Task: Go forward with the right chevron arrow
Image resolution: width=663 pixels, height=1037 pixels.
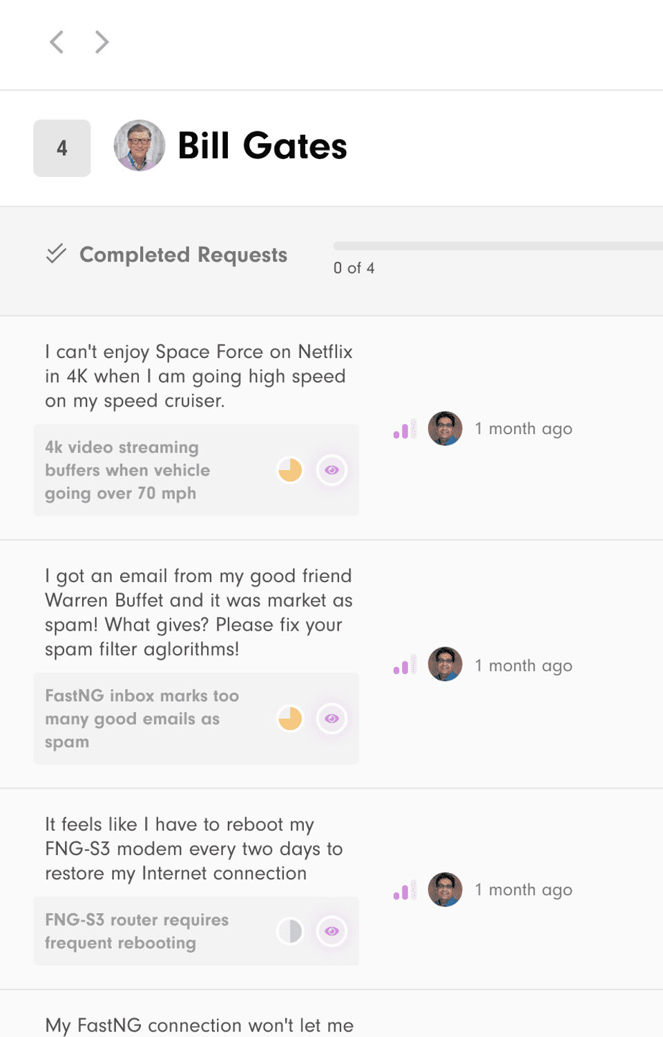Action: pos(102,42)
